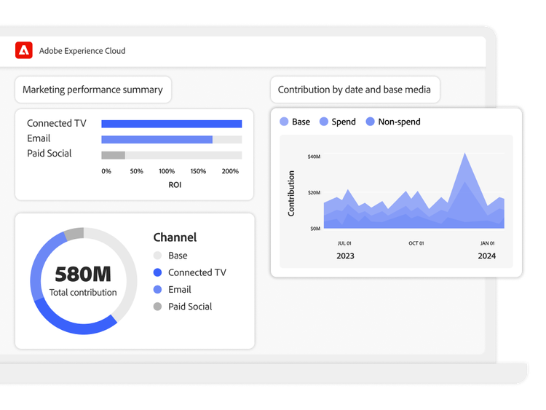Click the JAN 01 axis marker
546x410 pixels.
pos(487,243)
